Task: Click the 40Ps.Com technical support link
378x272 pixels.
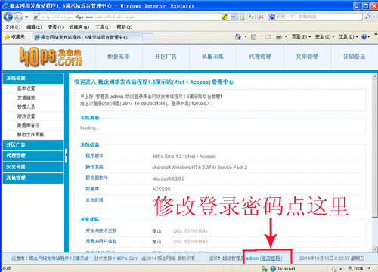Action: click(127, 258)
